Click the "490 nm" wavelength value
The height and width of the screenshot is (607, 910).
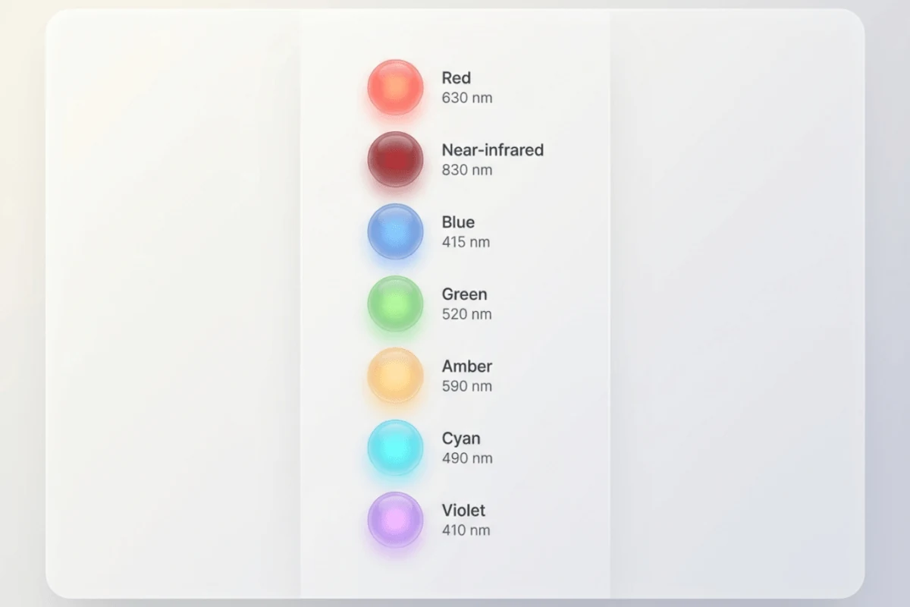click(467, 458)
